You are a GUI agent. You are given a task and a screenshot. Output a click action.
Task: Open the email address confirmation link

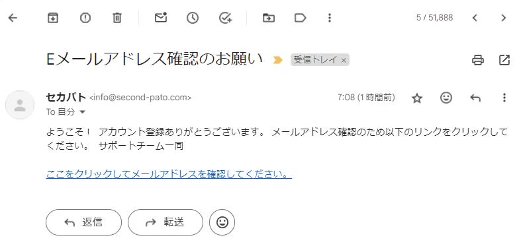coord(169,174)
